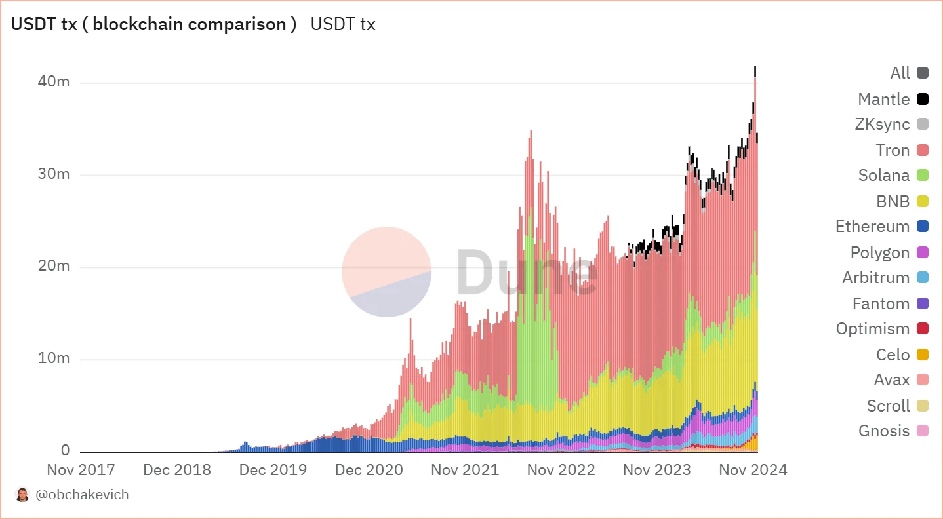Select the Optimism legend entry

[882, 328]
